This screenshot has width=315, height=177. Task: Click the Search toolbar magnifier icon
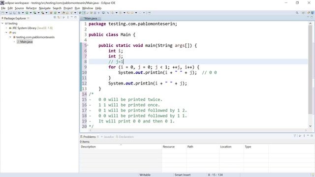click(71, 13)
